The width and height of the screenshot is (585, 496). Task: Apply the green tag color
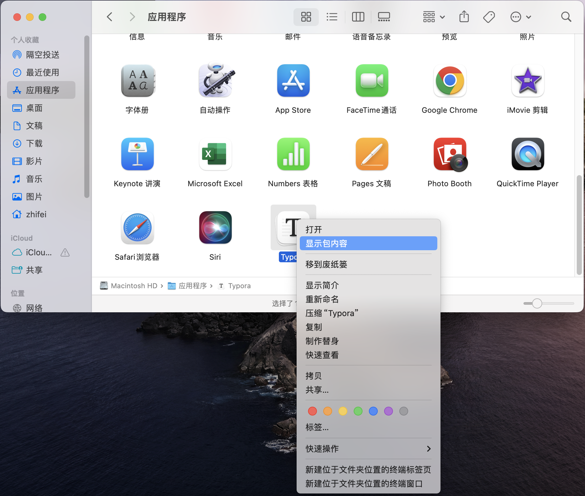358,411
